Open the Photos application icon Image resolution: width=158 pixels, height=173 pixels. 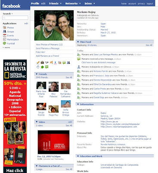5,28
